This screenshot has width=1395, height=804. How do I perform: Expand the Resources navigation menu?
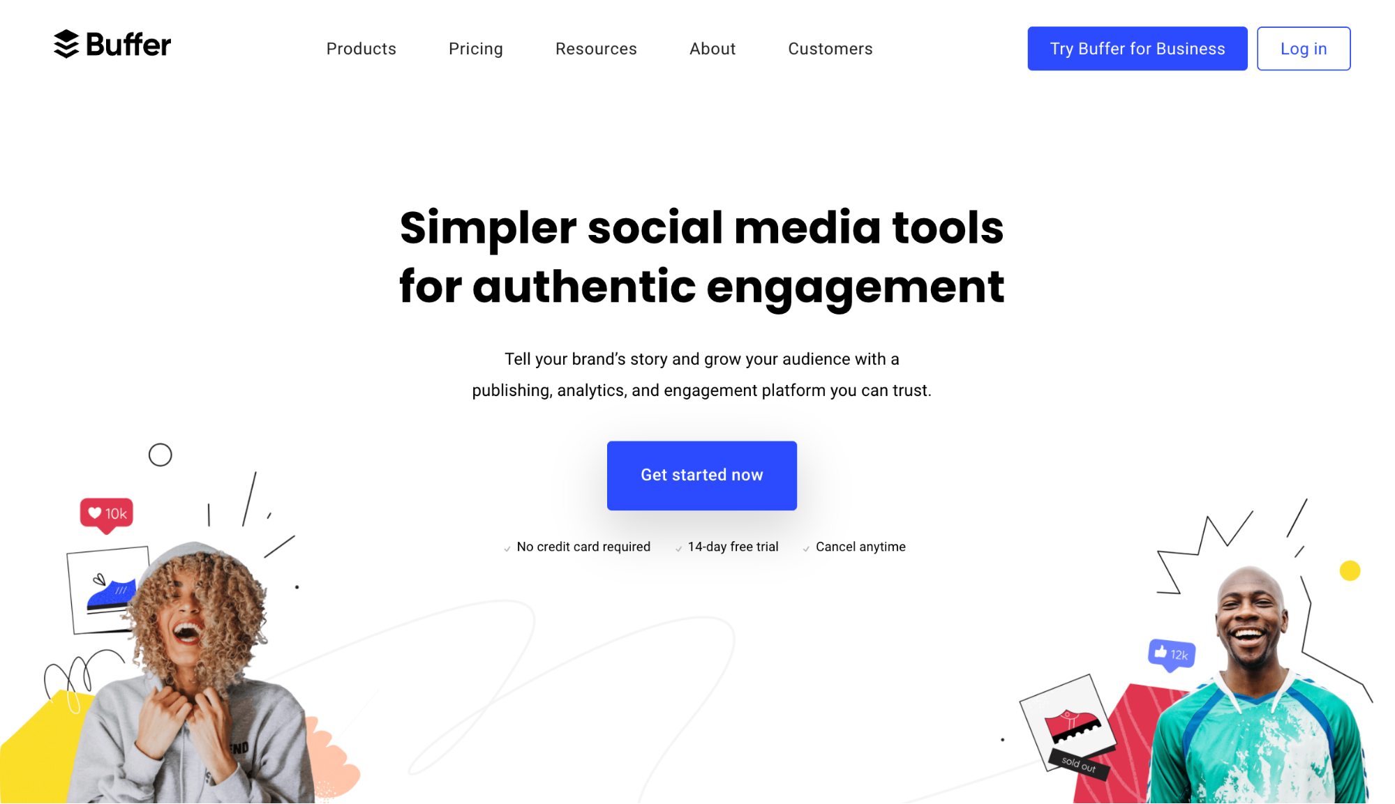(596, 49)
